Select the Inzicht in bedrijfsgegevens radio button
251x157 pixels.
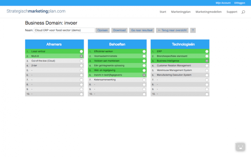144,75
